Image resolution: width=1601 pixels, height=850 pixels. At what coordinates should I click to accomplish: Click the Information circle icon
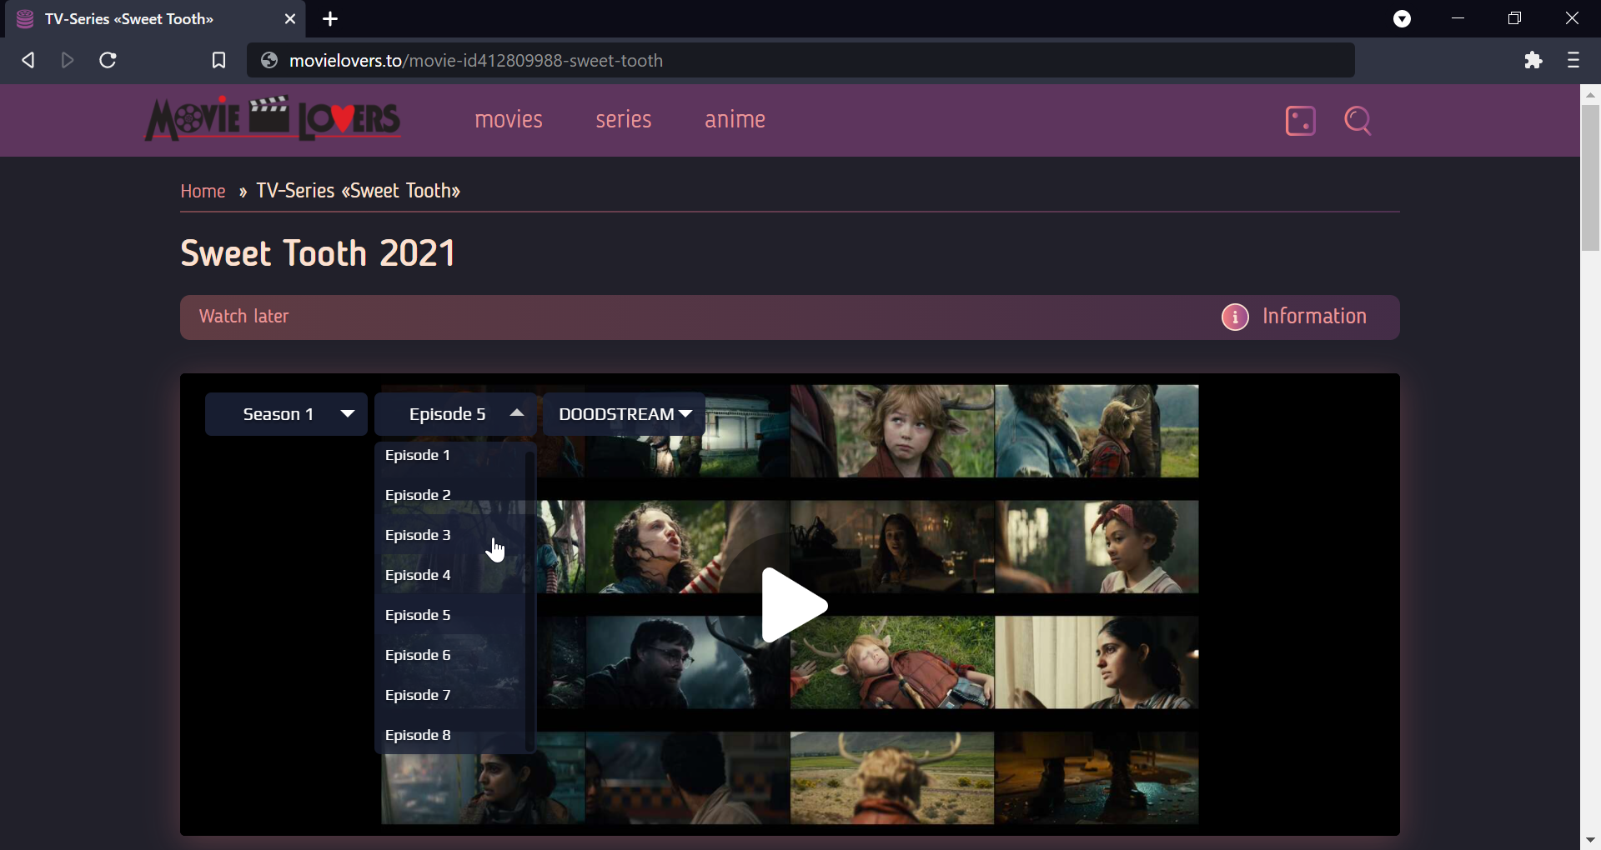tap(1235, 317)
